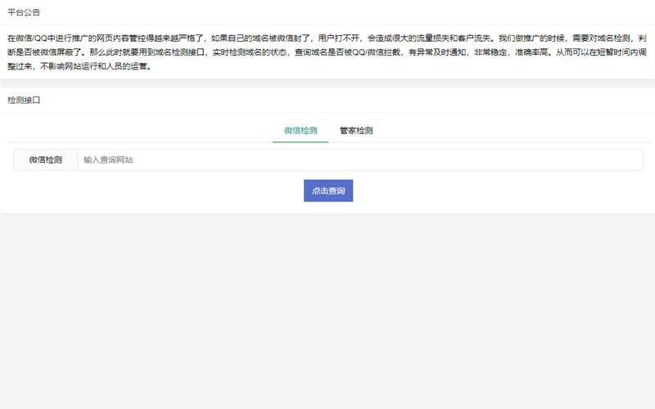Switch to the 管家检测 tab
Screen dimensions: 655x409
(x=356, y=131)
